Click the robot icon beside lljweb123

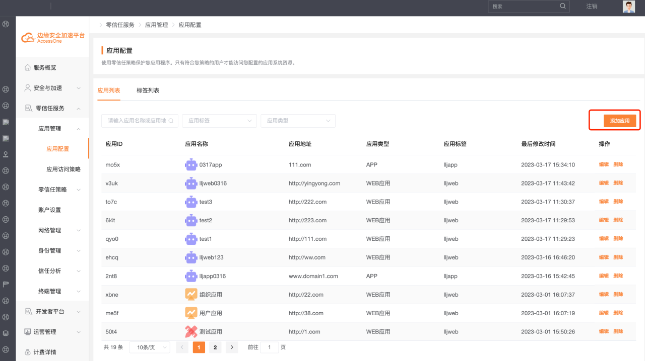pos(191,257)
